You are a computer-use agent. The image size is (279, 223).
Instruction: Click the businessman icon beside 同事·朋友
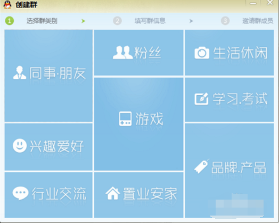point(20,73)
